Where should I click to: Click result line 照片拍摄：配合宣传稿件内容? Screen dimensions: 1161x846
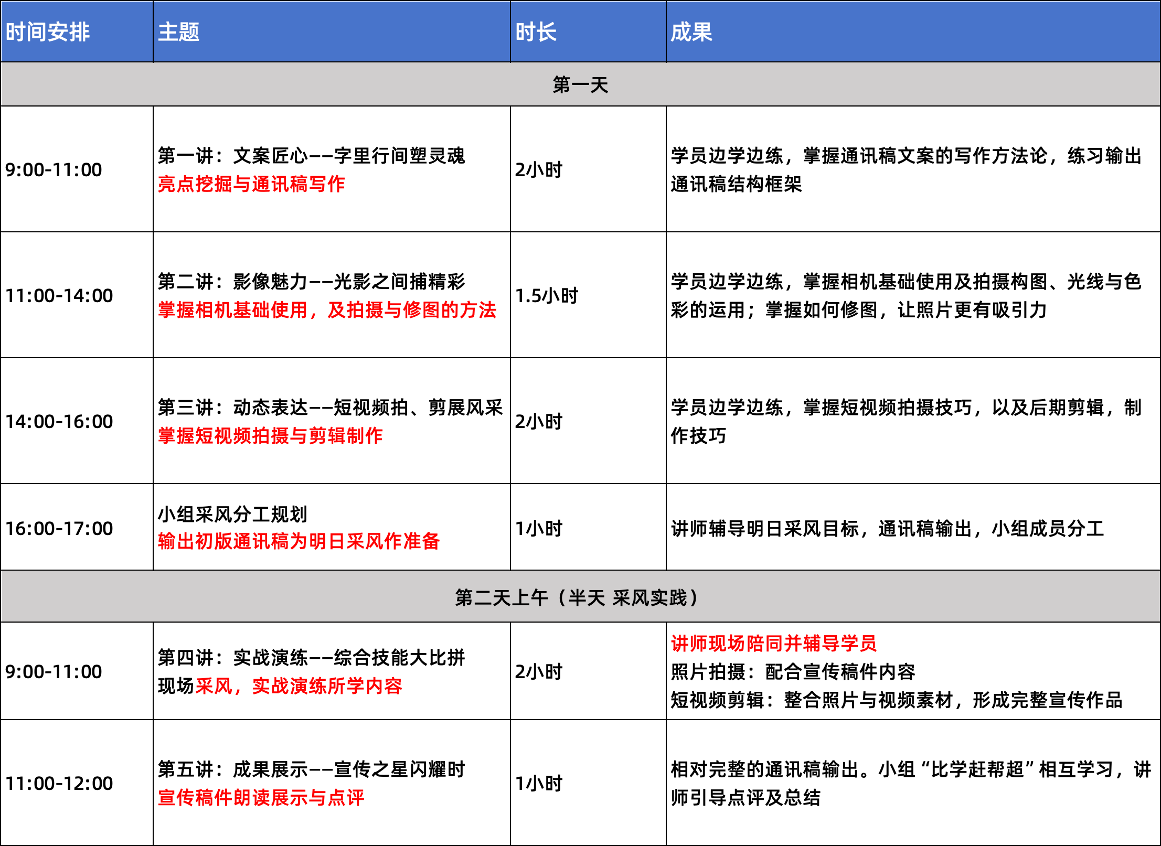pos(793,671)
